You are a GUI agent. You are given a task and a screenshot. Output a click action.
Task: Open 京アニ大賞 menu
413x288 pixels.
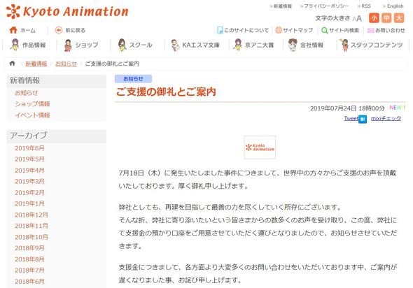tap(253, 45)
